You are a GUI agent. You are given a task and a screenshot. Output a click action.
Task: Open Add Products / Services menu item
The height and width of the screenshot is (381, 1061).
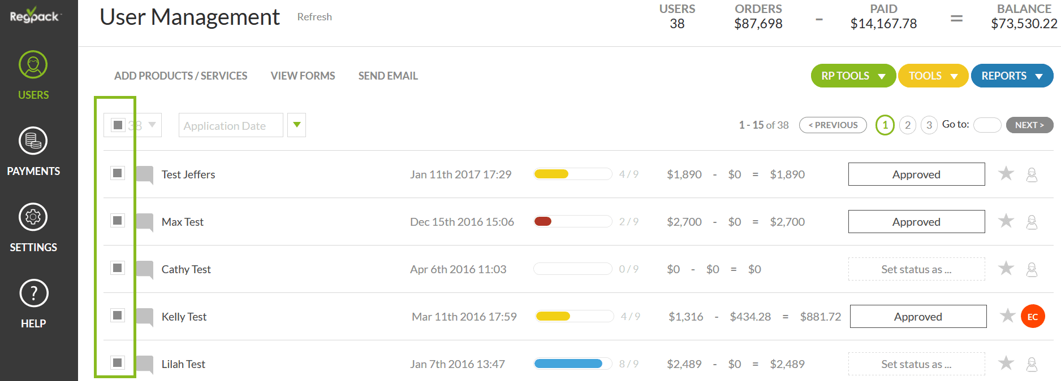click(x=180, y=76)
